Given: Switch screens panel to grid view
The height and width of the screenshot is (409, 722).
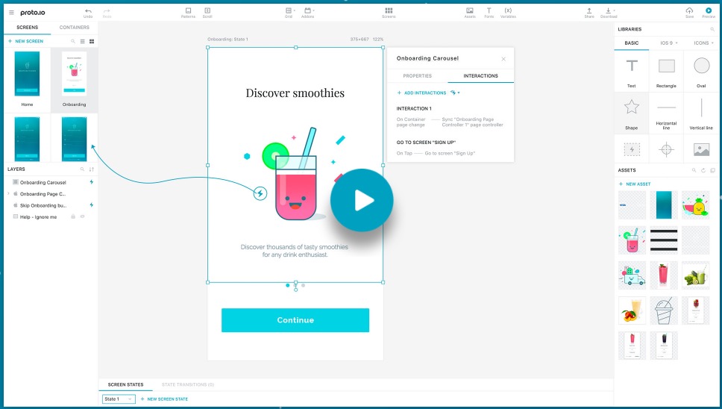Looking at the screenshot, I should pos(92,41).
